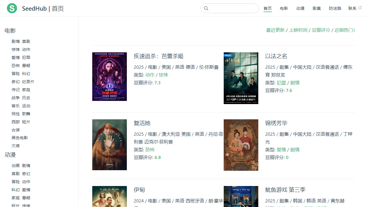
Task: Open the 首页 nav tab
Action: [268, 8]
